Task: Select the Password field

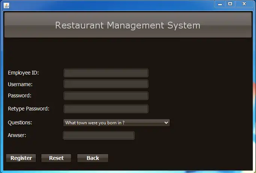Action: point(106,96)
